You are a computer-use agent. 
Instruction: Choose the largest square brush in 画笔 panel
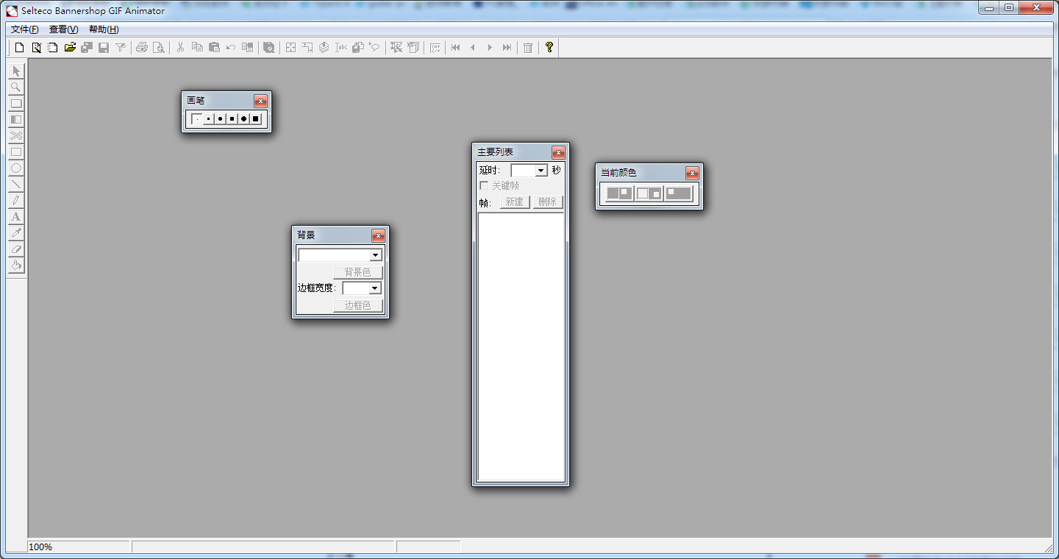point(256,119)
